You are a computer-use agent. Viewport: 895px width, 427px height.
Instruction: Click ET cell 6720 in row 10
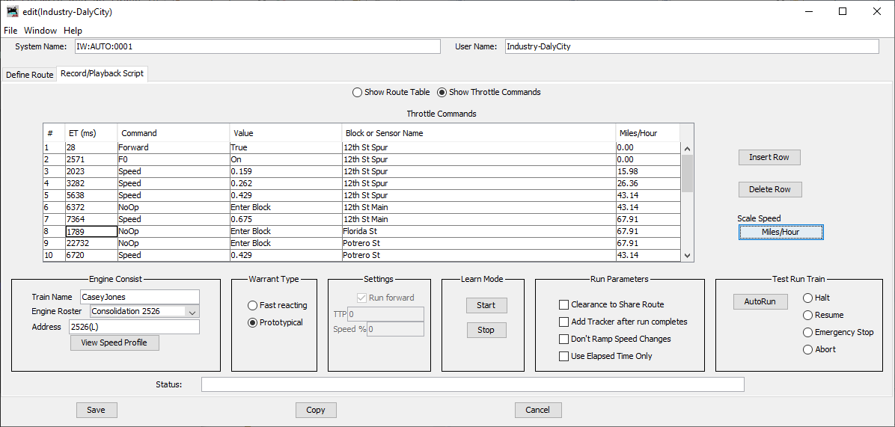point(91,256)
